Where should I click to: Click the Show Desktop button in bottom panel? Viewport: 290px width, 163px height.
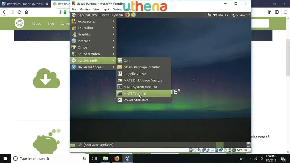point(73,145)
